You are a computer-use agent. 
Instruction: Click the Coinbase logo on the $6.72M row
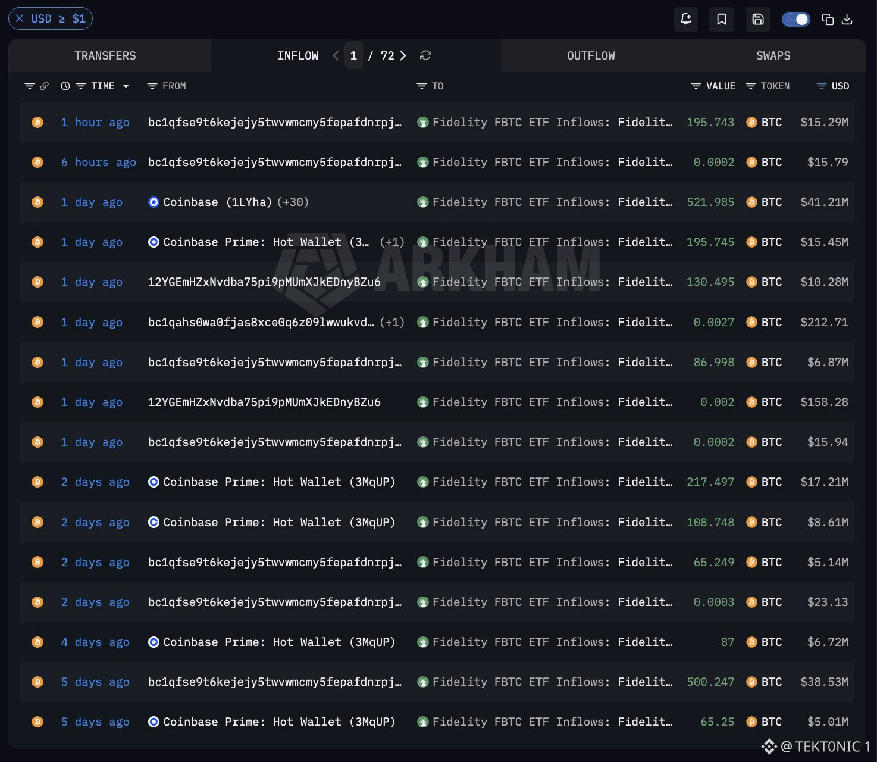(x=154, y=642)
